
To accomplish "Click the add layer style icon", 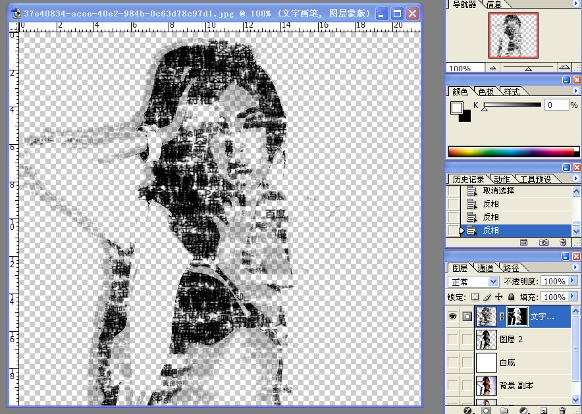I will [x=468, y=411].
